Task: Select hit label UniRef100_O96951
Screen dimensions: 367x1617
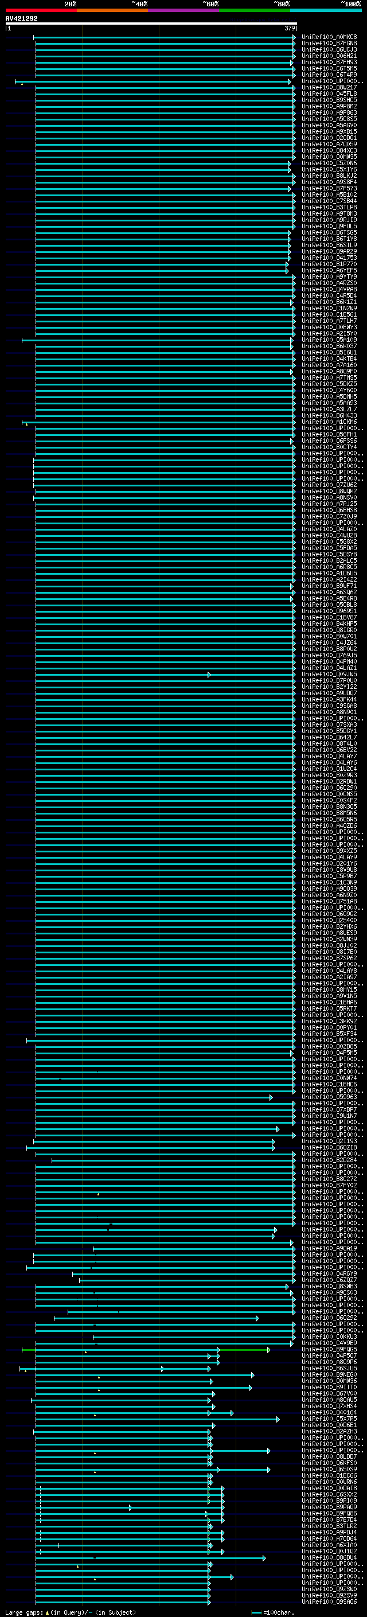Action: (x=329, y=611)
